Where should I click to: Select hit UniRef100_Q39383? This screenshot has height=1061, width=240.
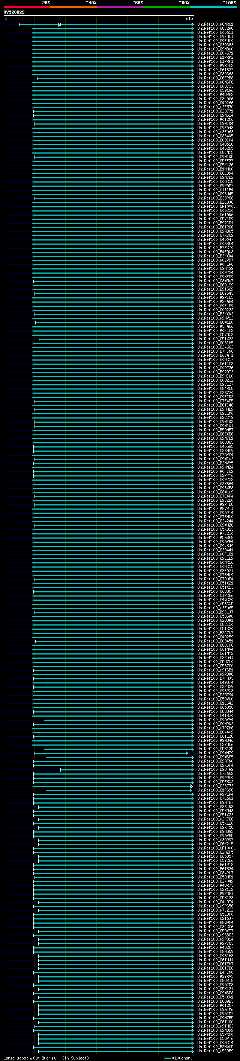215,45
